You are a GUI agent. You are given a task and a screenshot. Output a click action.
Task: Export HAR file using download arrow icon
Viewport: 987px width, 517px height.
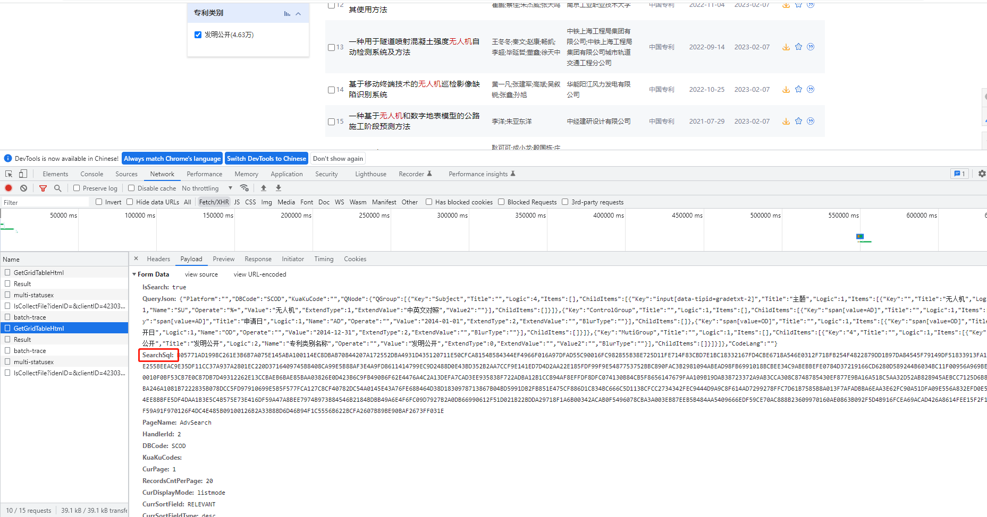click(278, 188)
